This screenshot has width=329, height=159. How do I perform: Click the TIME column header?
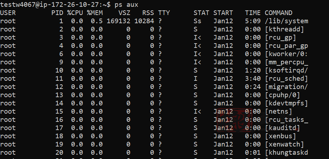(253, 13)
